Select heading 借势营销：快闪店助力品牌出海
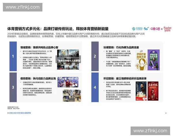This screenshot has height=138, width=173. pyautogui.click(x=38, y=78)
